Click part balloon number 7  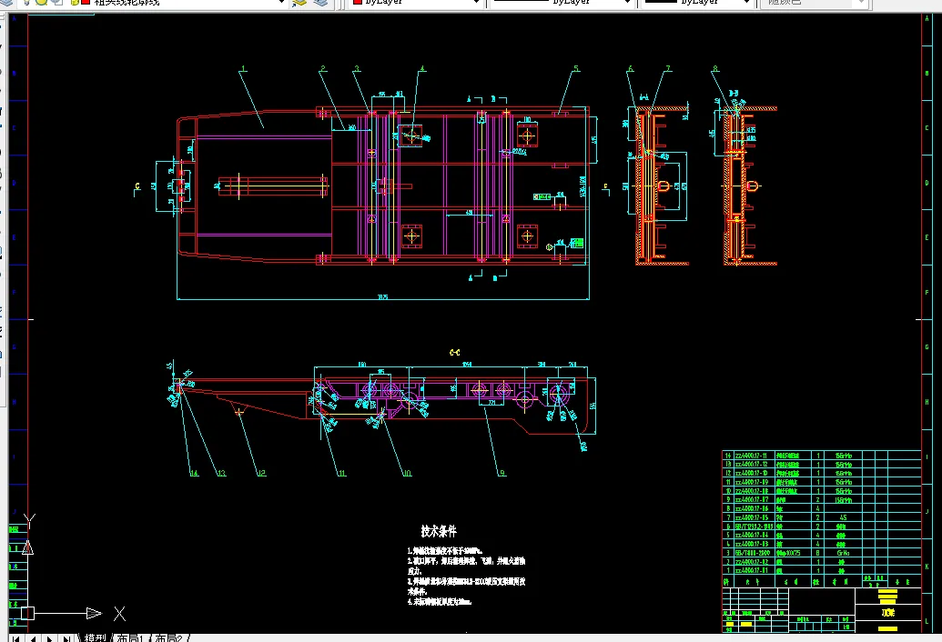[668, 69]
